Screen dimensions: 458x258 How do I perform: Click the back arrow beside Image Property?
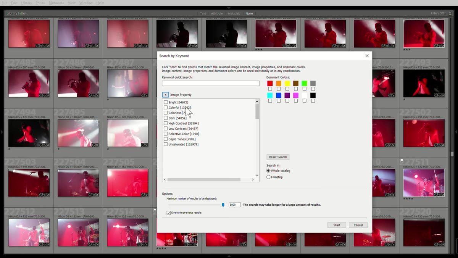coord(165,95)
